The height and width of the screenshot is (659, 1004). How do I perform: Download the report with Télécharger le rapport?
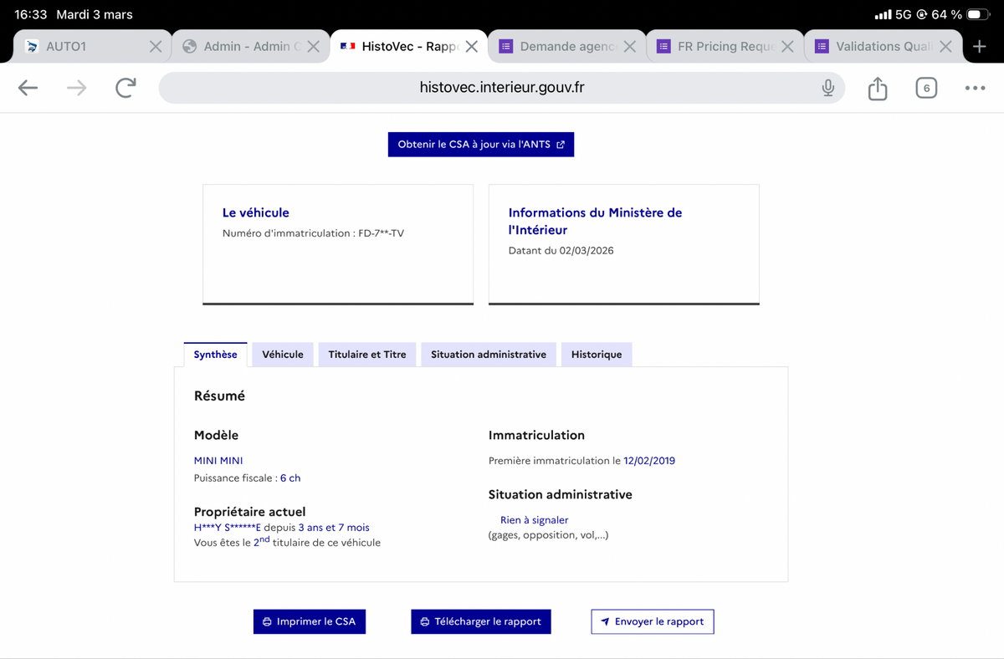click(481, 621)
